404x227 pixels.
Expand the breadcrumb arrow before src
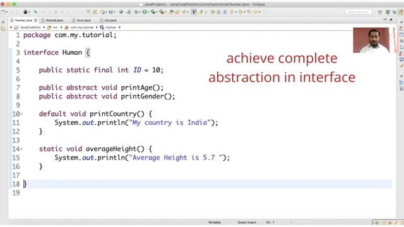44,27
